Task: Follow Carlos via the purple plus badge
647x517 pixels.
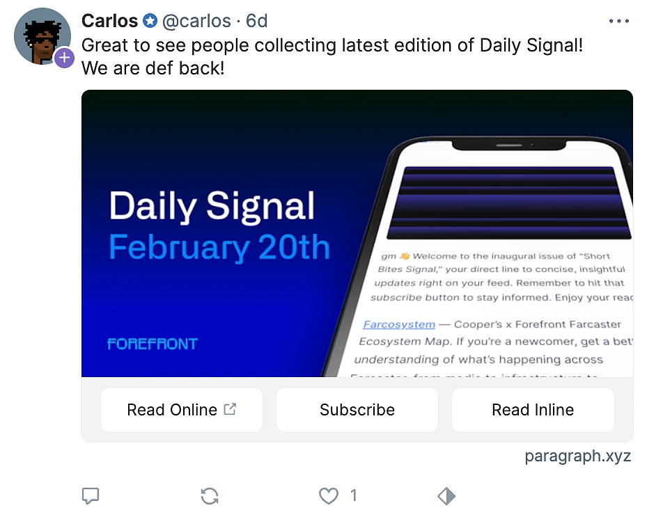Action: point(64,58)
